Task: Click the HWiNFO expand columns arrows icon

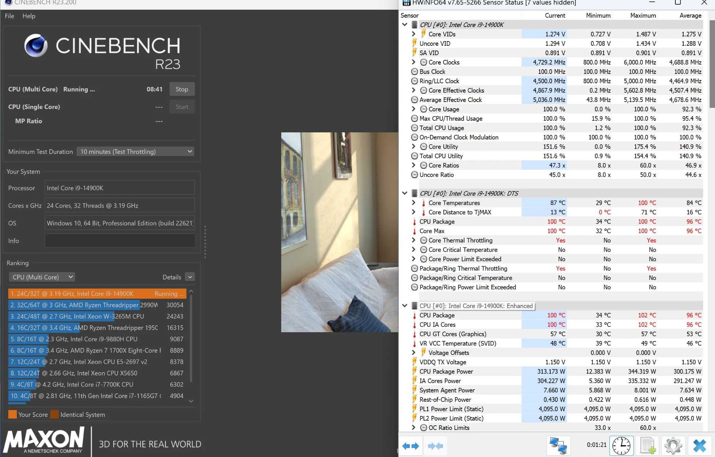Action: click(410, 446)
